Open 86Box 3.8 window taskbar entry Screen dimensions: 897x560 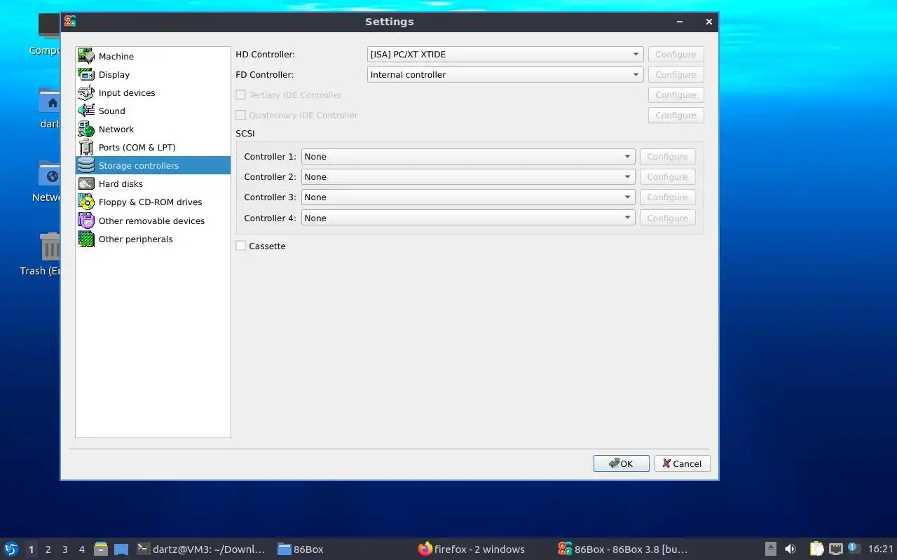623,549
